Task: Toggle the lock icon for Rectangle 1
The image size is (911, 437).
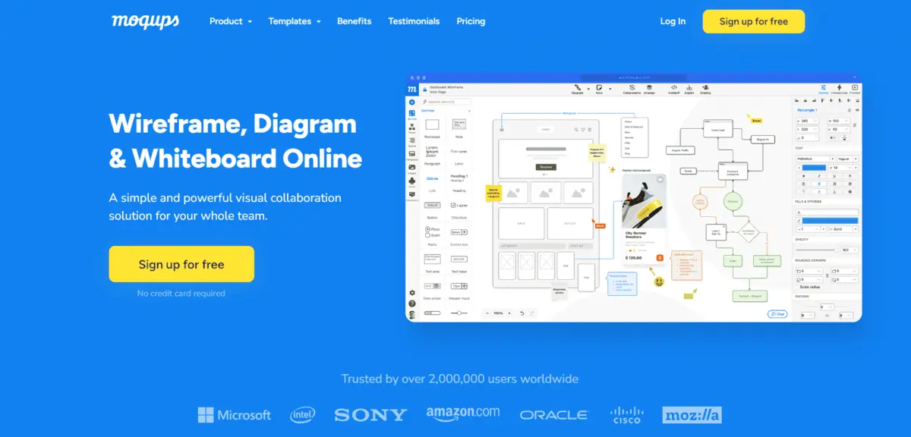Action: point(850,110)
